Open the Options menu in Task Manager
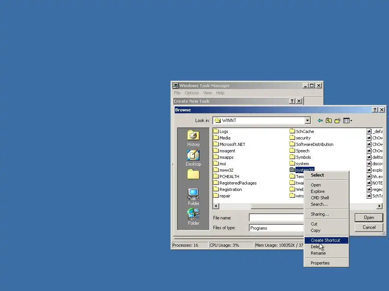Image resolution: width=389 pixels, height=291 pixels. point(191,93)
